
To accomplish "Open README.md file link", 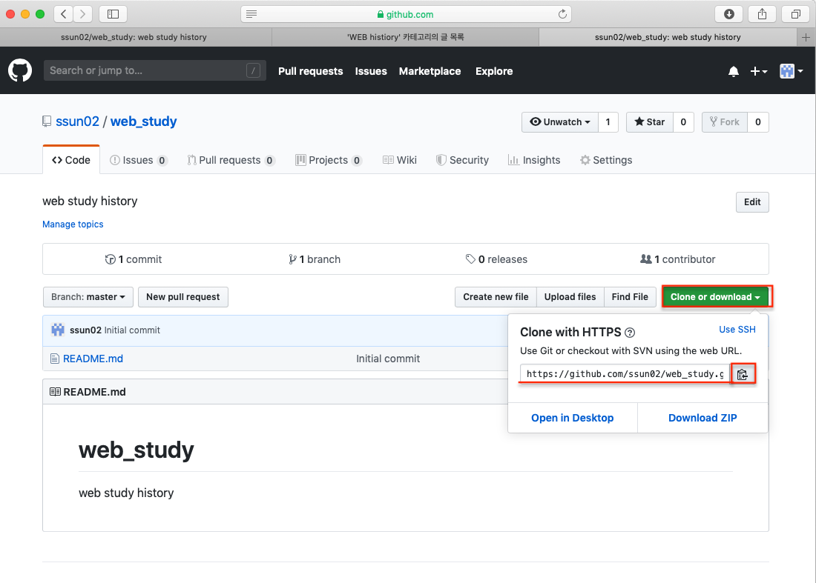I will [x=93, y=359].
